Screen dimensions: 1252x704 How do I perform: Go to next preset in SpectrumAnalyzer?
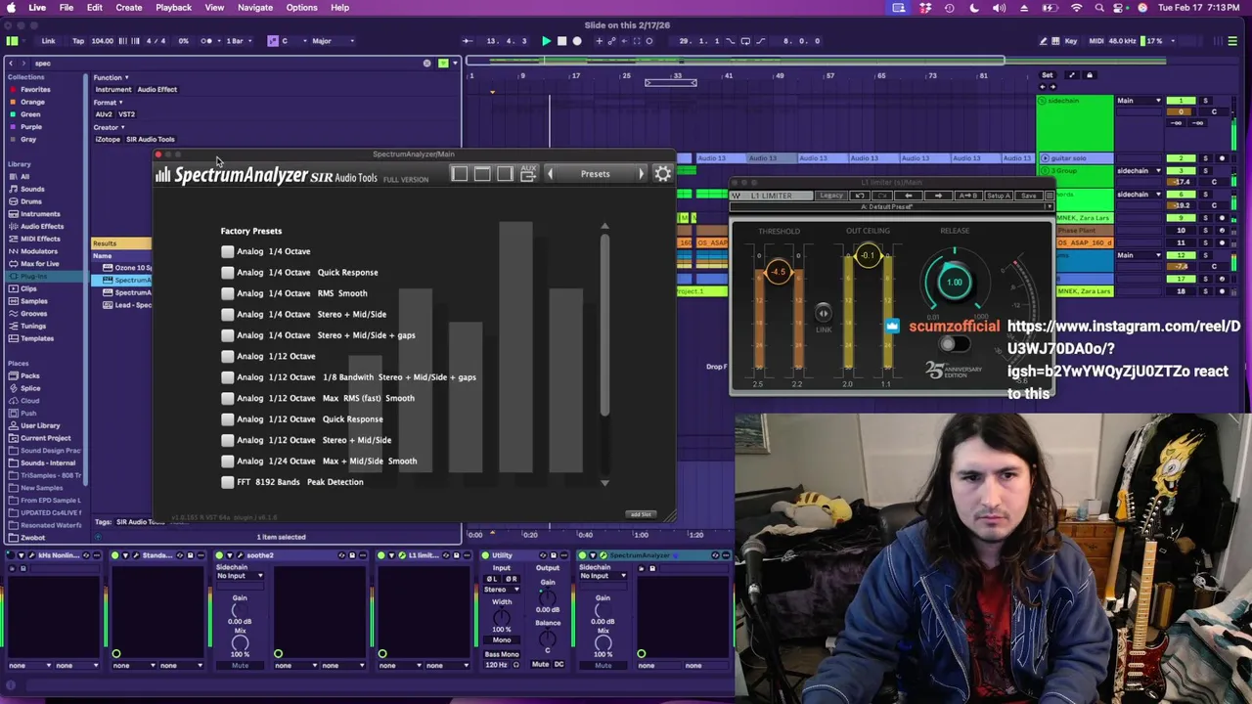pyautogui.click(x=642, y=174)
